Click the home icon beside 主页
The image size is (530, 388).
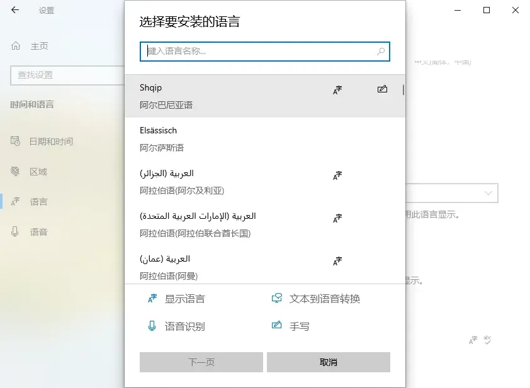(16, 45)
